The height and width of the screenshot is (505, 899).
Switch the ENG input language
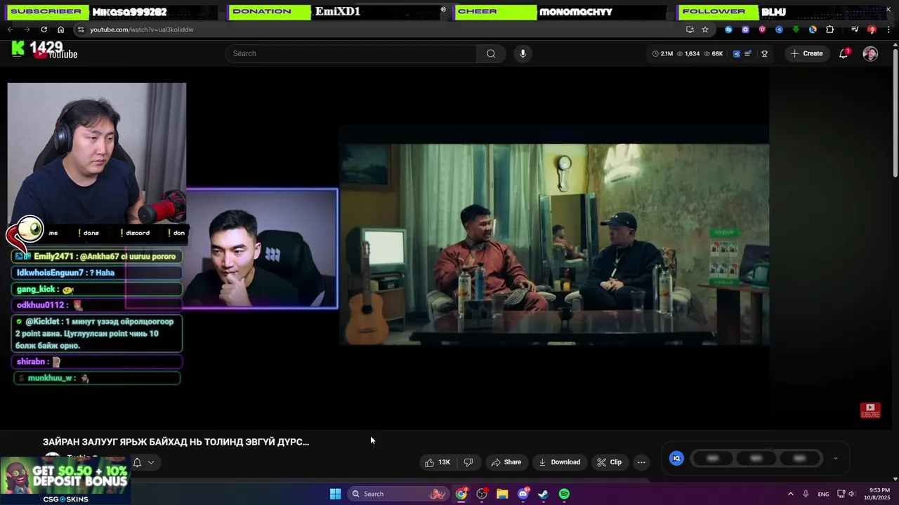pos(823,494)
